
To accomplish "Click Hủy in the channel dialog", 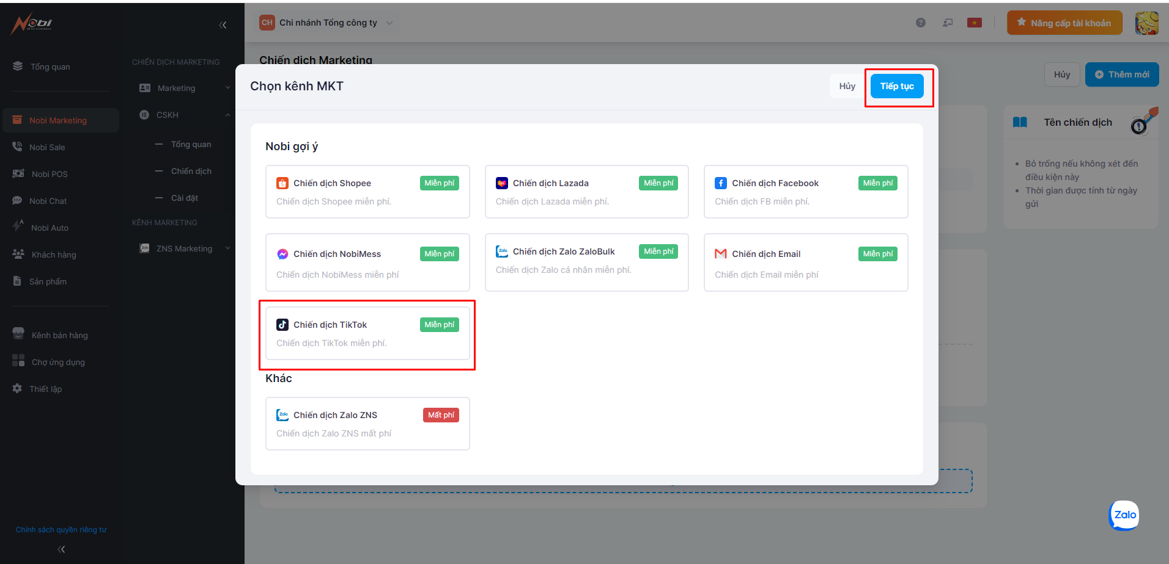I will [847, 86].
